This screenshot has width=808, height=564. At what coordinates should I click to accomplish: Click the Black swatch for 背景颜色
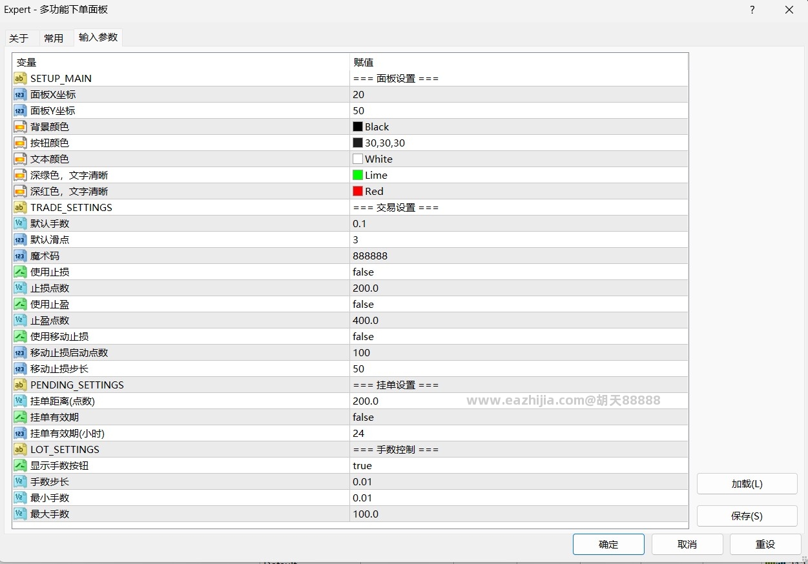click(358, 126)
